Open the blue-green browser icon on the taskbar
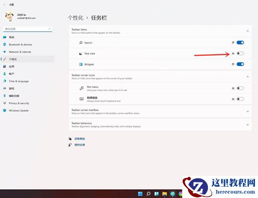The width and height of the screenshot is (258, 198). [x=173, y=194]
